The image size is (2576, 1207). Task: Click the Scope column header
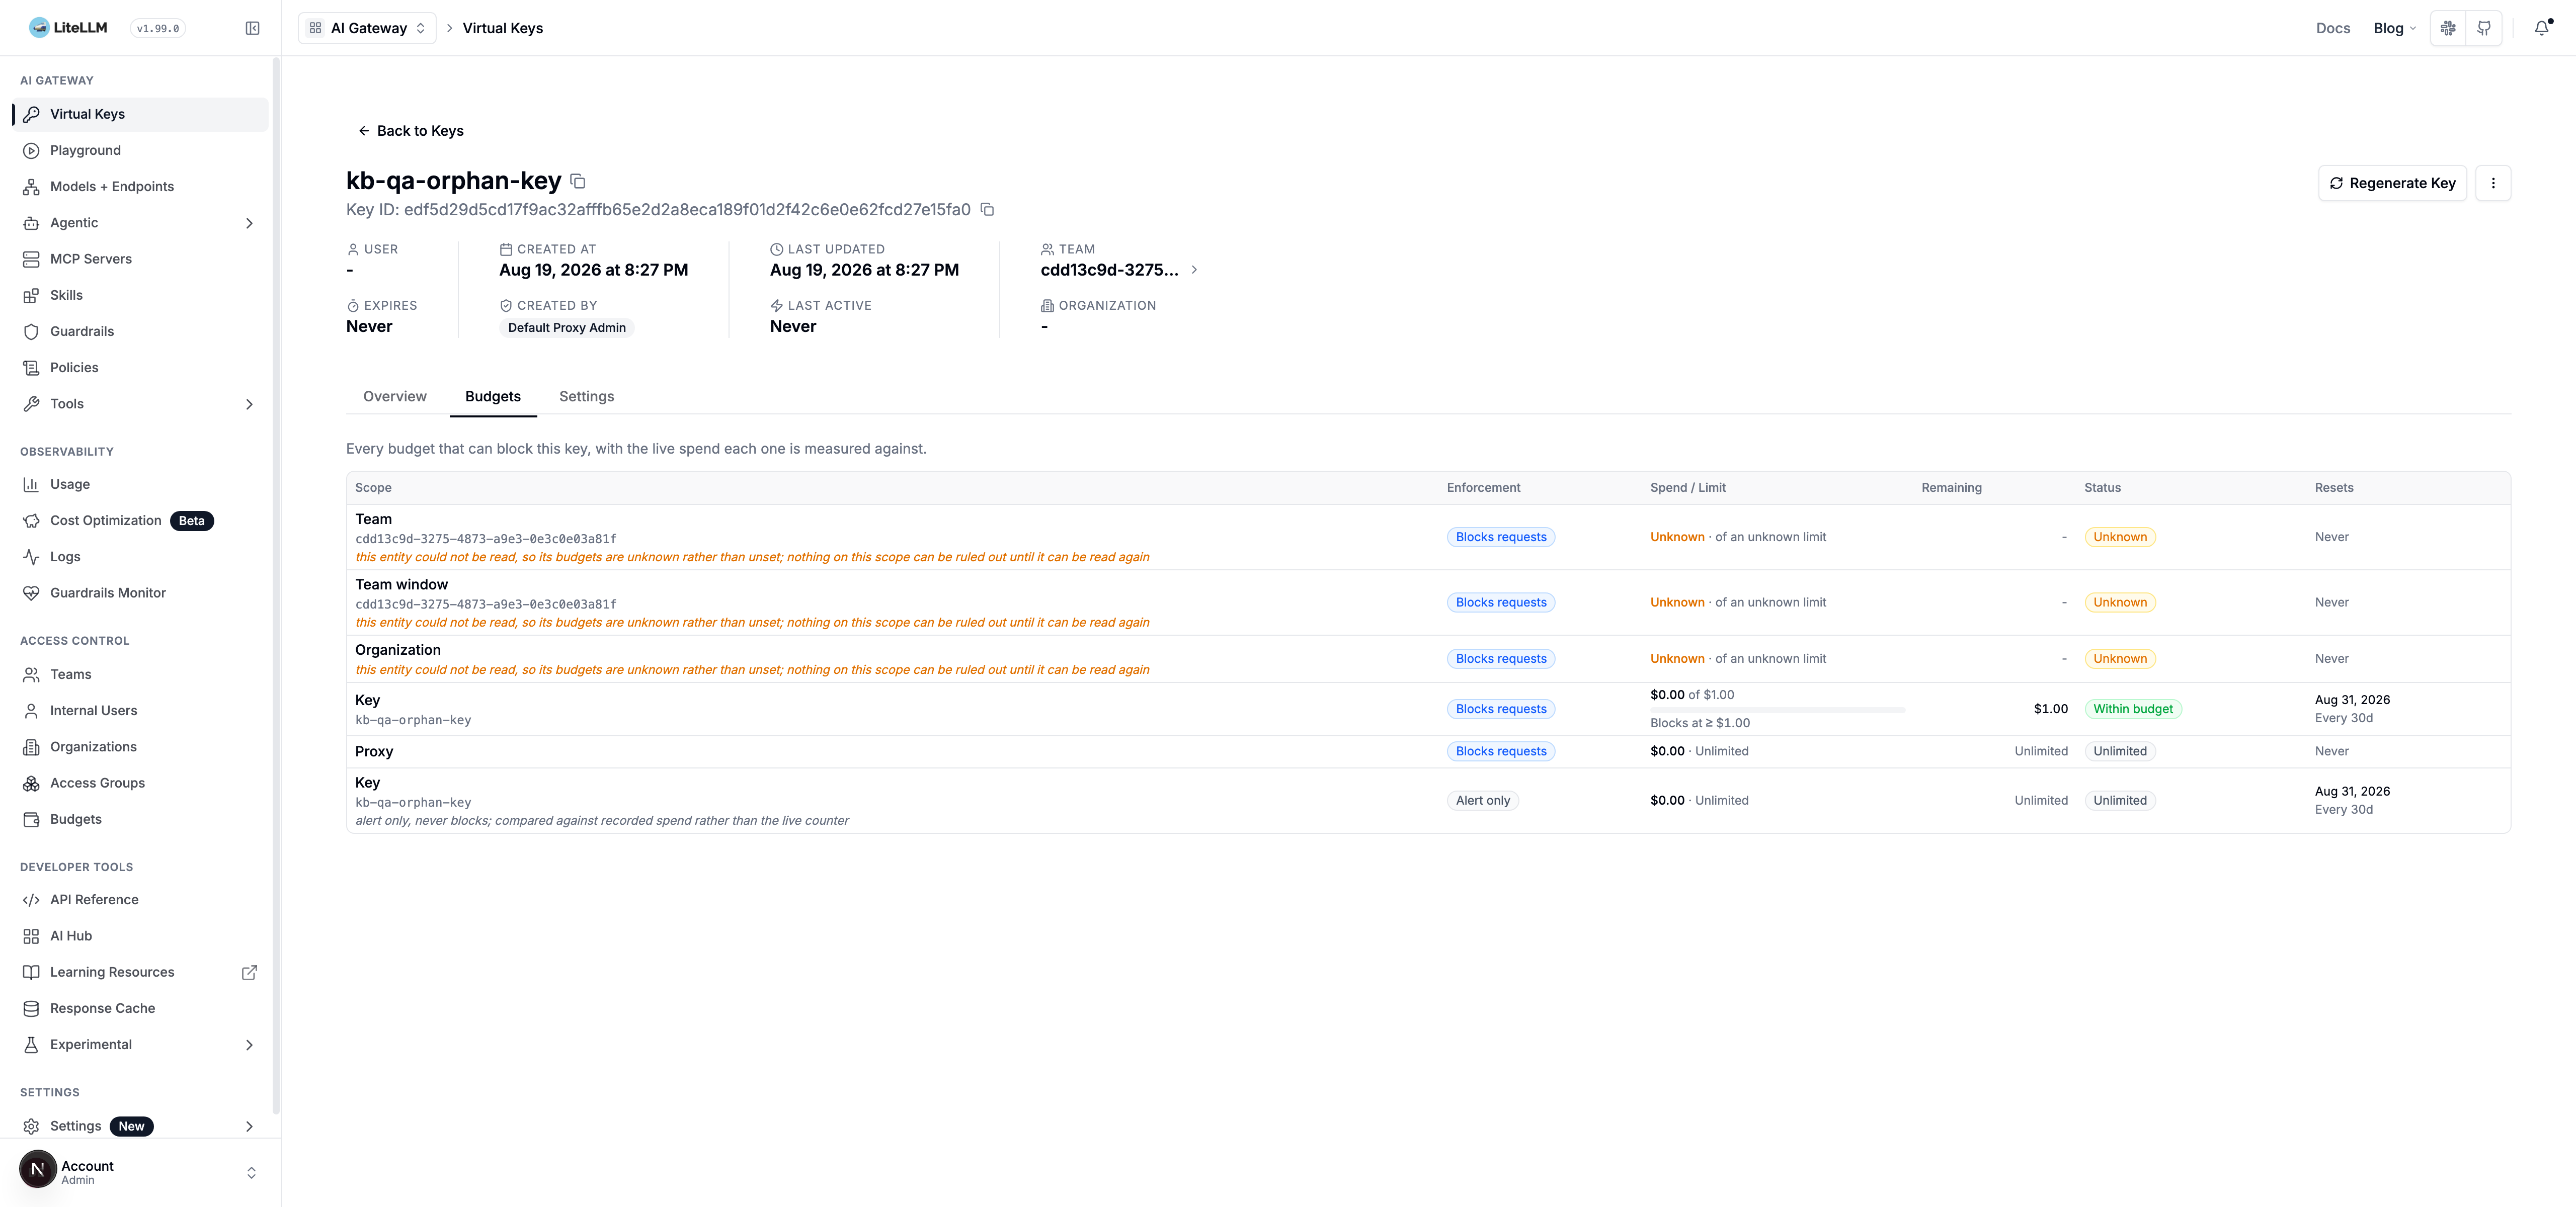373,488
